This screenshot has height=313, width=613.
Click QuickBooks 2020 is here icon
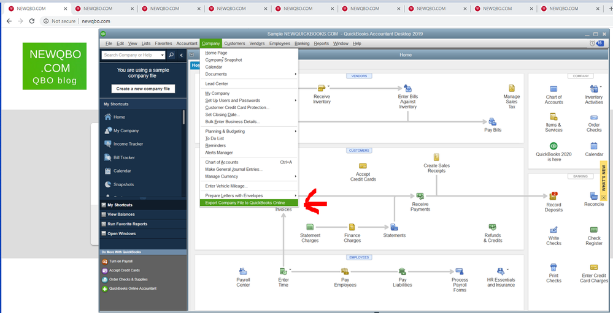pos(553,146)
